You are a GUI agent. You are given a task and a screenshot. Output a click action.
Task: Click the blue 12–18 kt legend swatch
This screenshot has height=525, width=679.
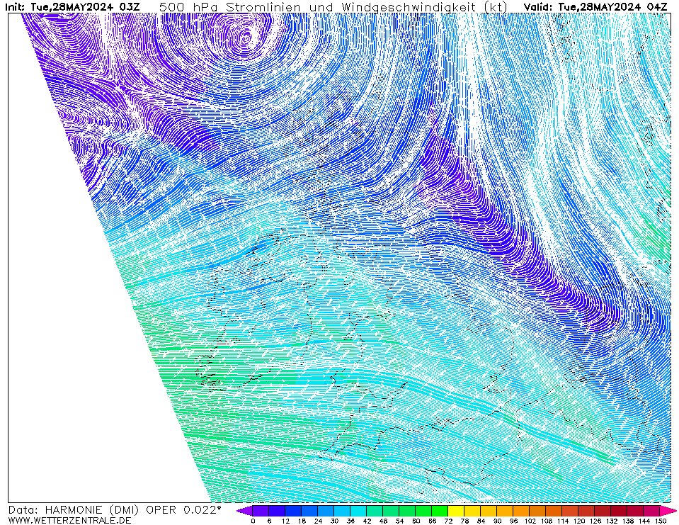click(294, 511)
